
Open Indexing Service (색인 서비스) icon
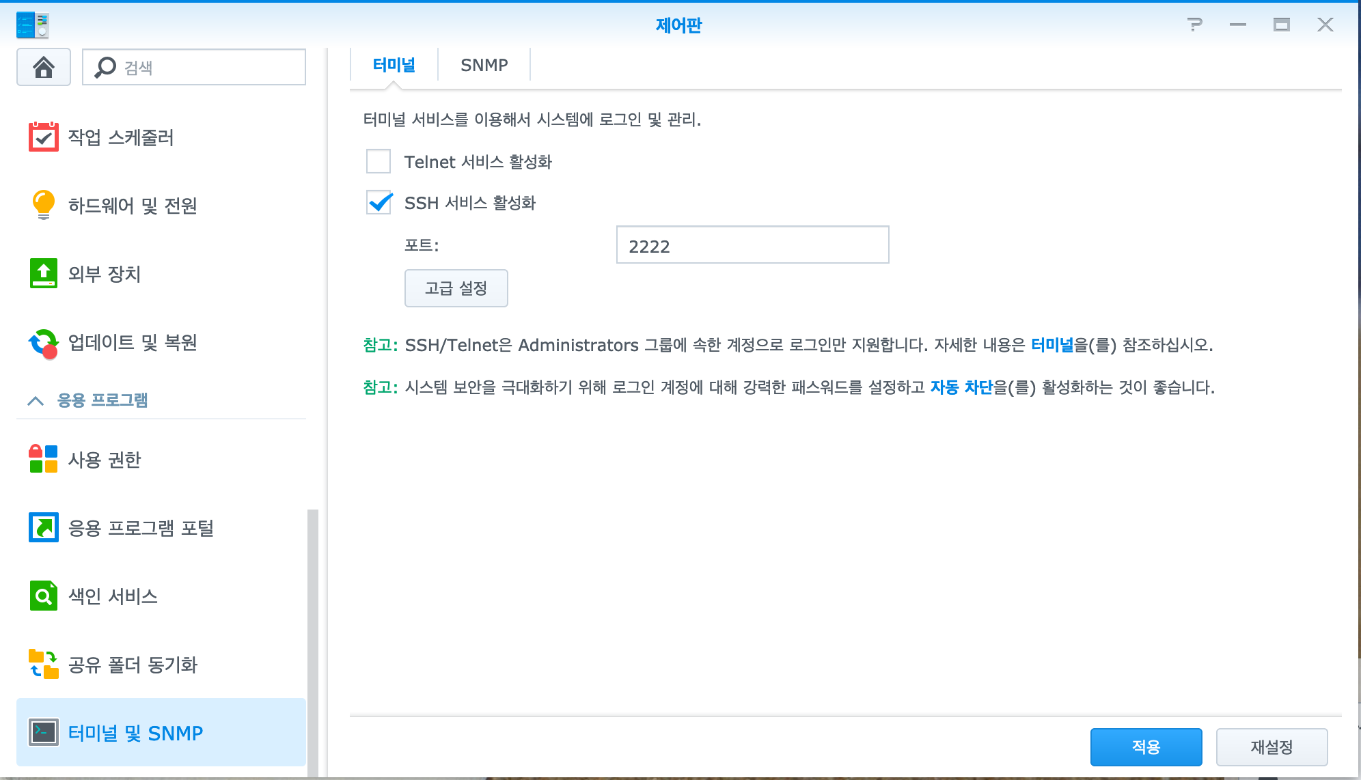click(43, 596)
